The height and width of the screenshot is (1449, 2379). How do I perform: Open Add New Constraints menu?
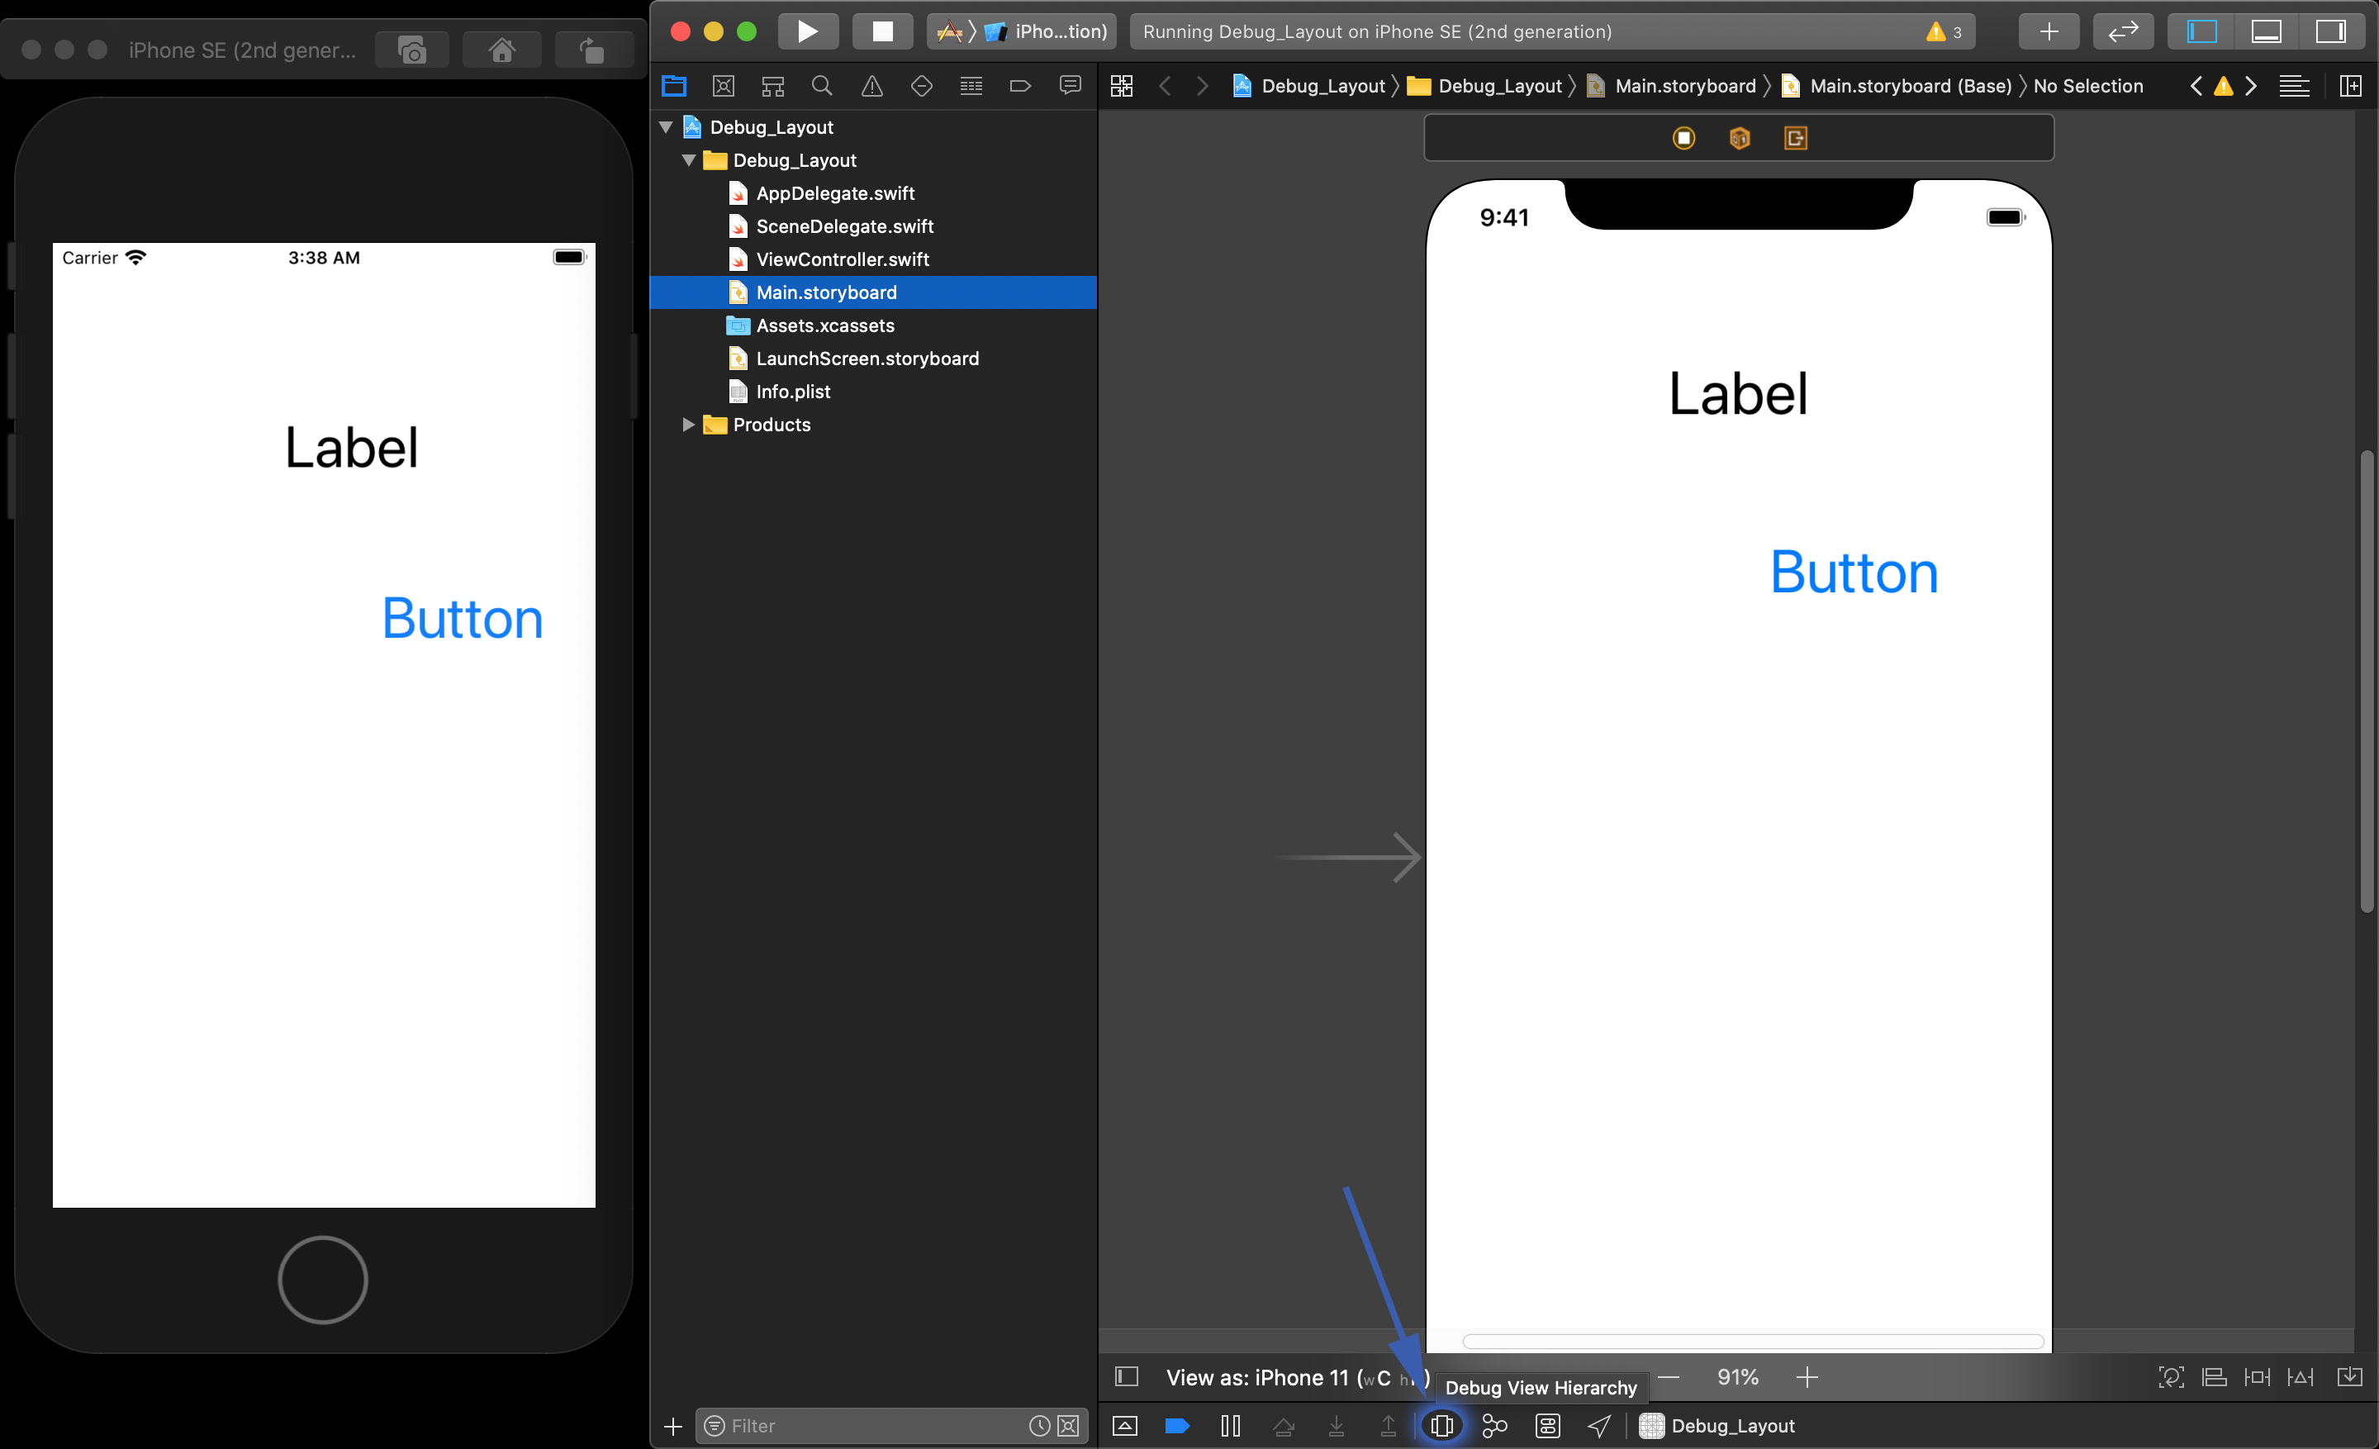pos(2258,1378)
